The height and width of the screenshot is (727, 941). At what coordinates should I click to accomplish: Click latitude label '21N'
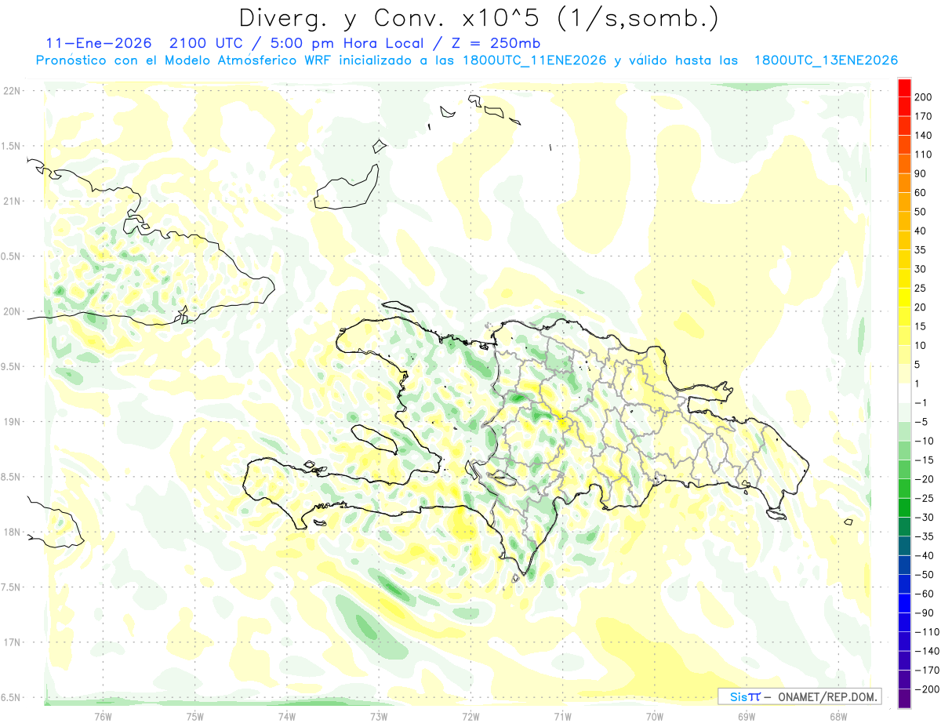(x=11, y=201)
